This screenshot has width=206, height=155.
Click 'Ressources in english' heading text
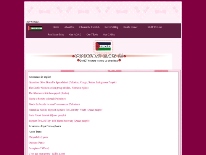pyautogui.click(x=40, y=77)
